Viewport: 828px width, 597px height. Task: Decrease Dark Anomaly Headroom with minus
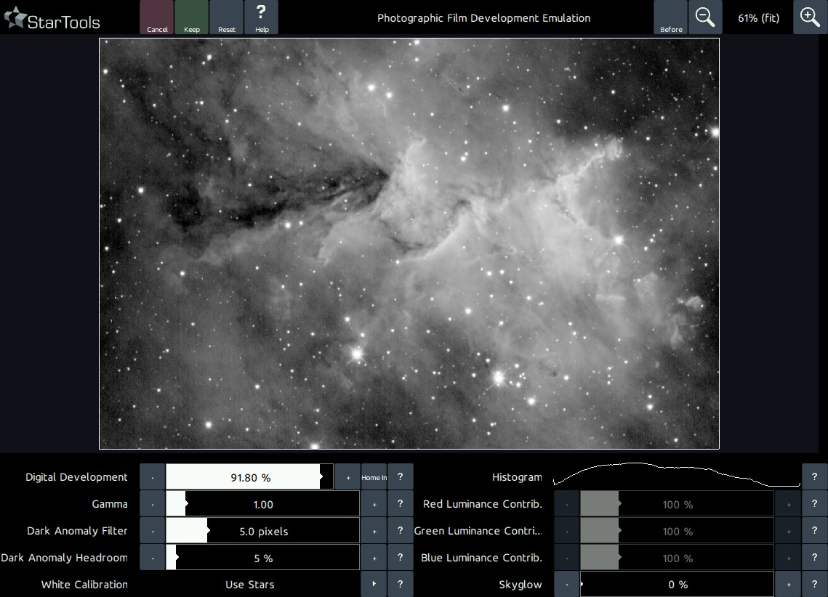[x=153, y=558]
